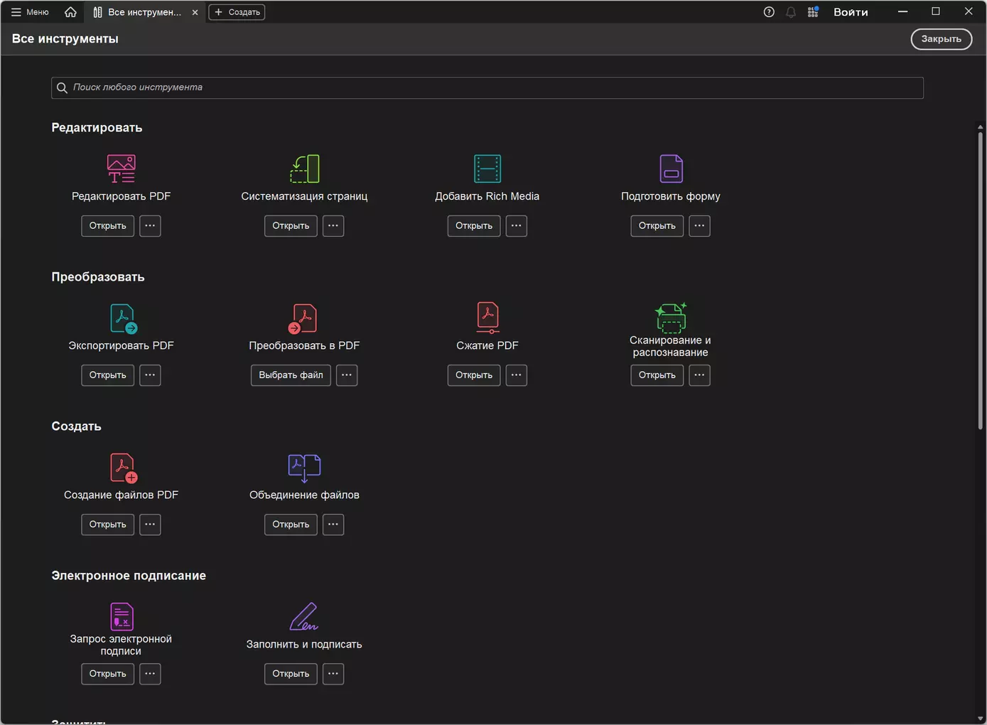Open the Подготовить форму tool icon
This screenshot has height=725, width=987.
pos(671,168)
